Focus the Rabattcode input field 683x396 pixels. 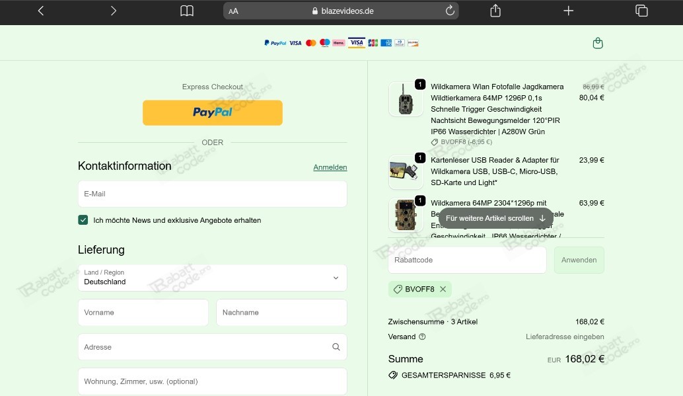pos(468,260)
